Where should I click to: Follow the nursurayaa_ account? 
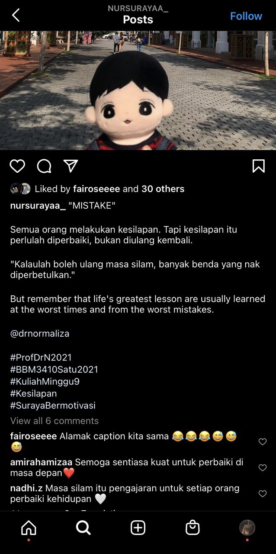[x=246, y=16]
